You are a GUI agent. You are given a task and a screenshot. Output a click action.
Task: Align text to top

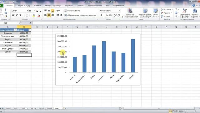pos(45,11)
